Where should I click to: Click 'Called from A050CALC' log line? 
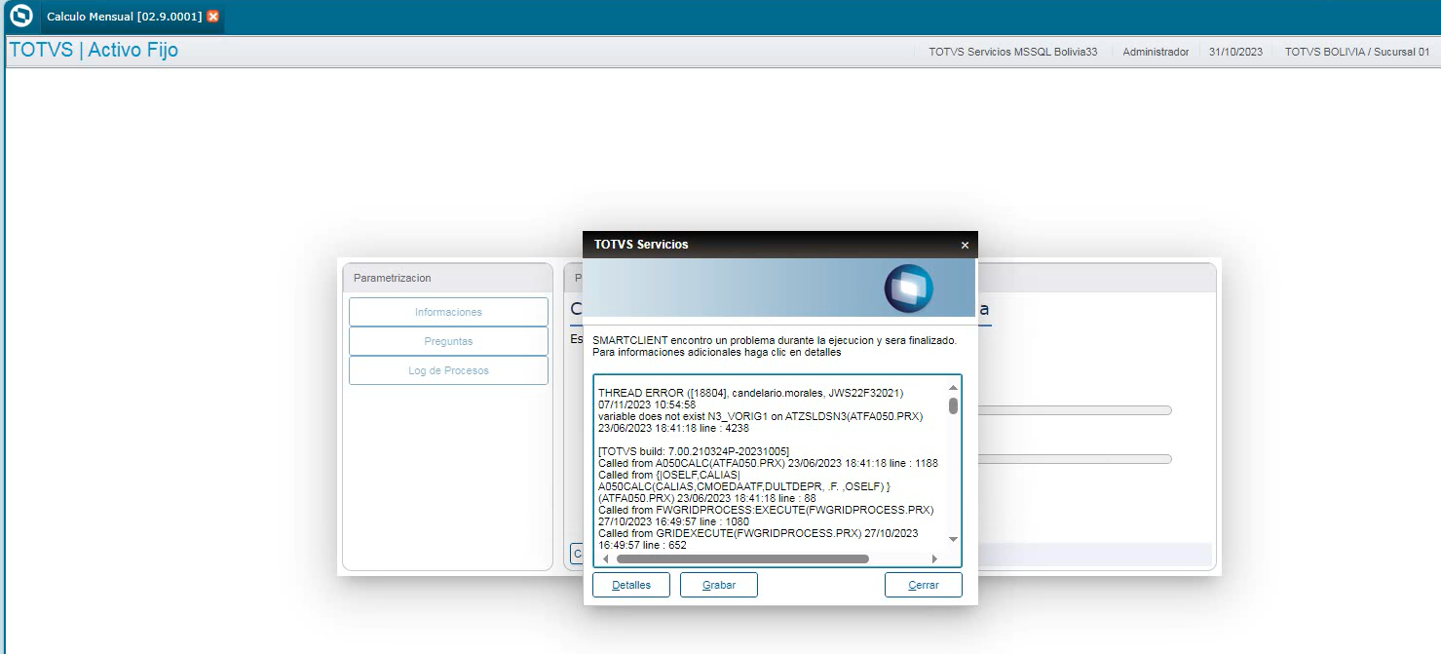[x=768, y=463]
